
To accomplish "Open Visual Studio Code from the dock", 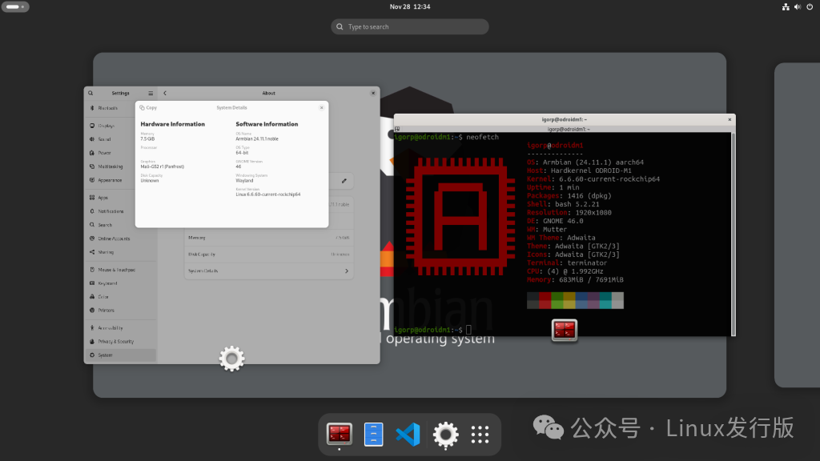I will [408, 435].
